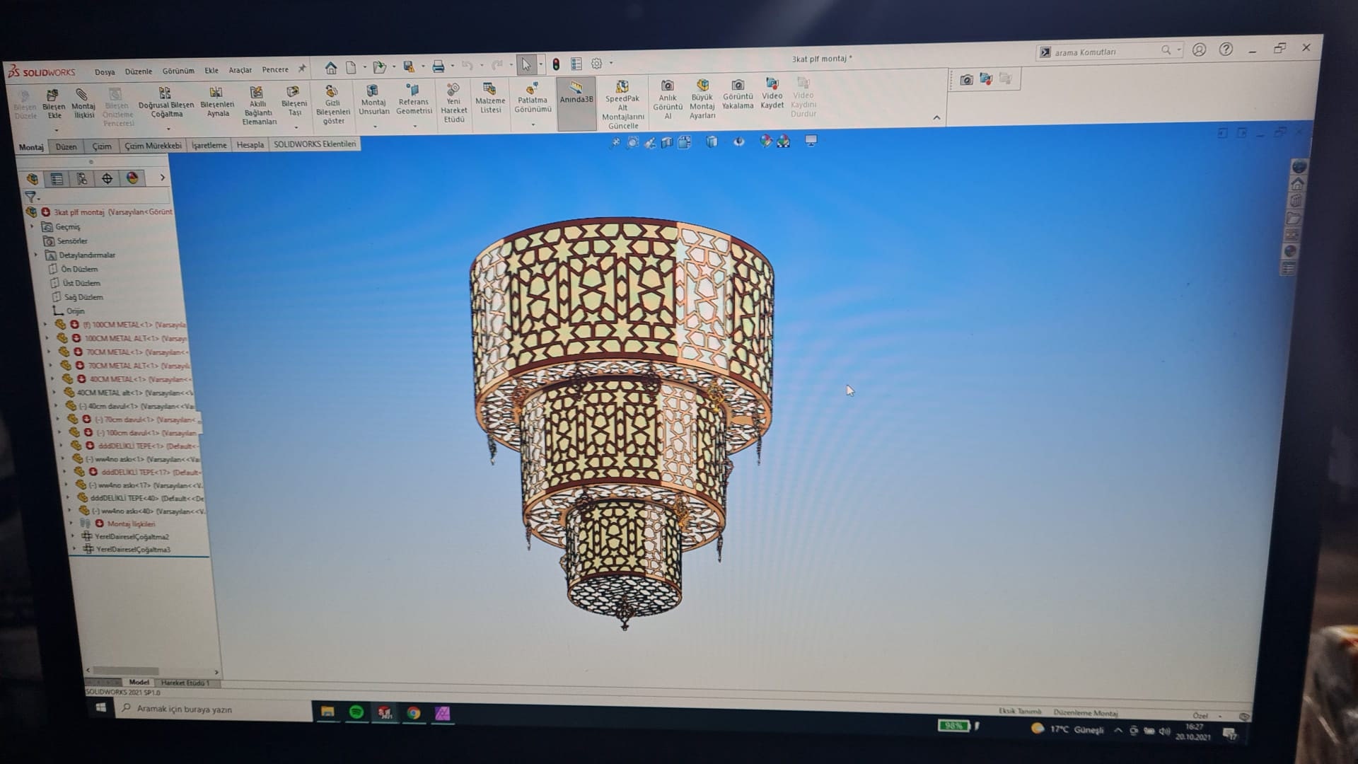Open the Araçlar menu
Image resolution: width=1358 pixels, height=764 pixels.
[x=240, y=70]
